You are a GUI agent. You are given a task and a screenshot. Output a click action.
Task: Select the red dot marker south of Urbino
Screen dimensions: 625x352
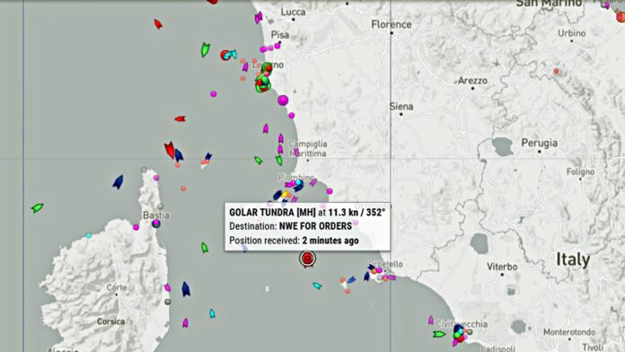tap(556, 71)
